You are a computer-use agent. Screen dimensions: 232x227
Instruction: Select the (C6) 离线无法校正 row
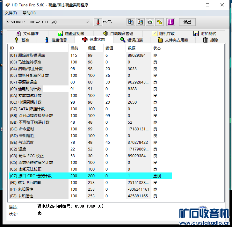(91, 169)
